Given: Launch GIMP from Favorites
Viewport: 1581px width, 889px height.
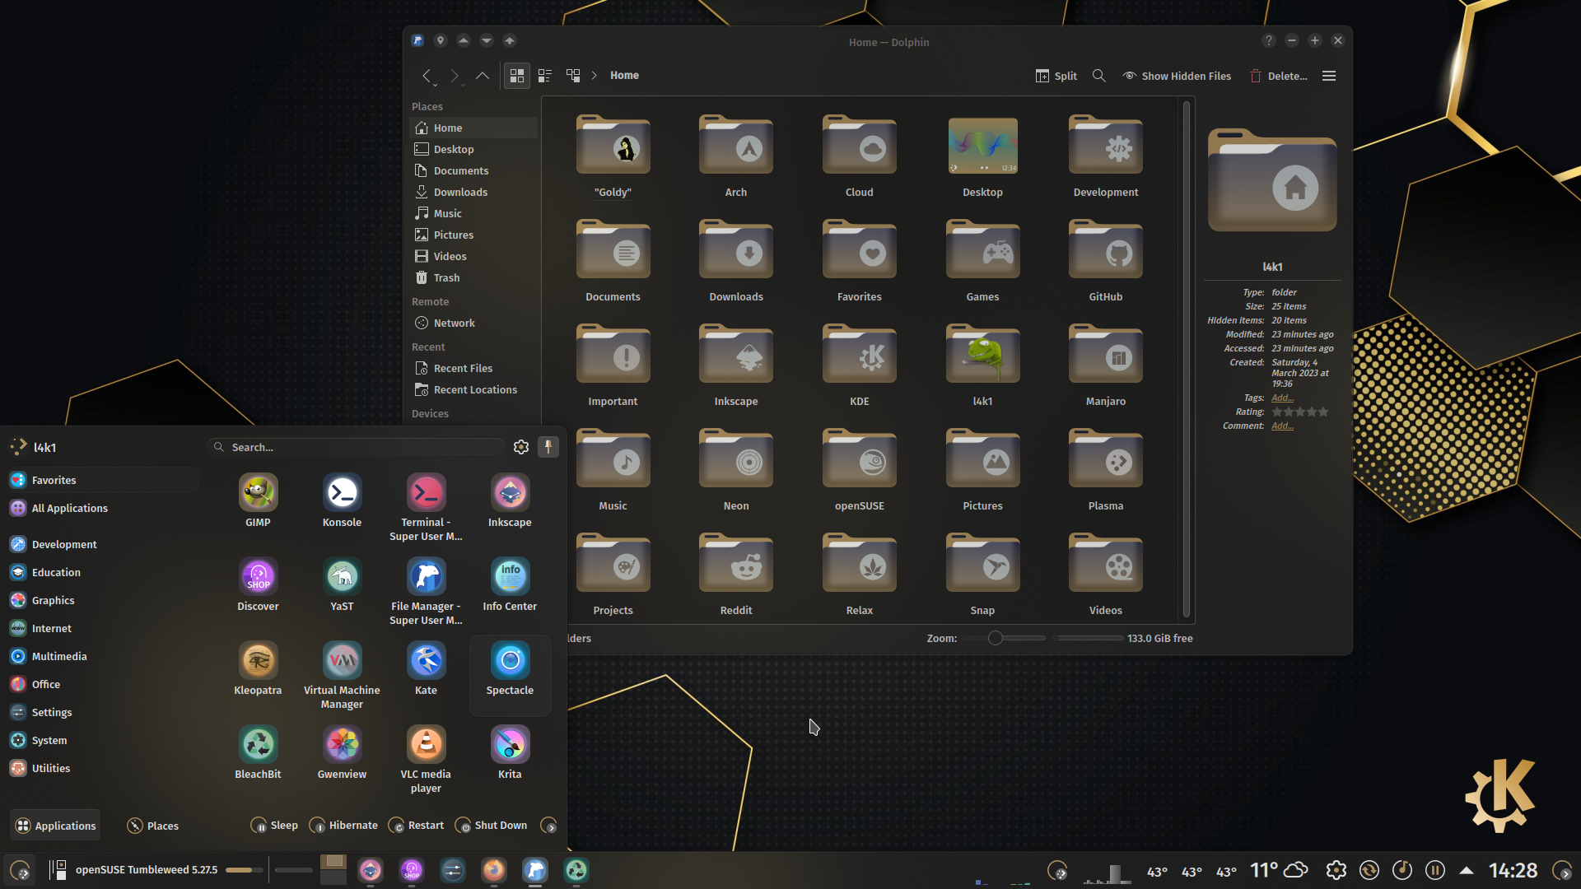Looking at the screenshot, I should click(258, 501).
